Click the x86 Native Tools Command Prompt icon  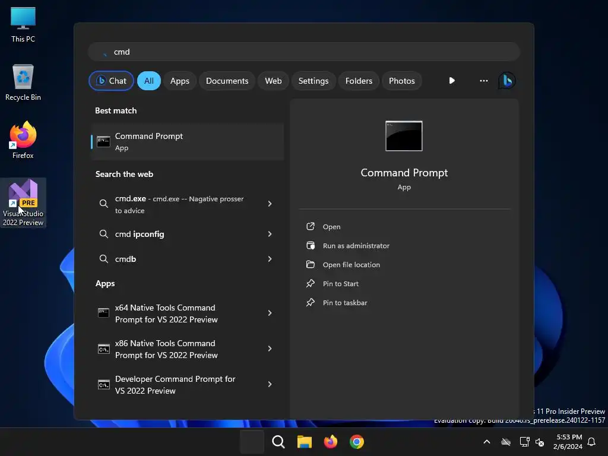click(103, 349)
